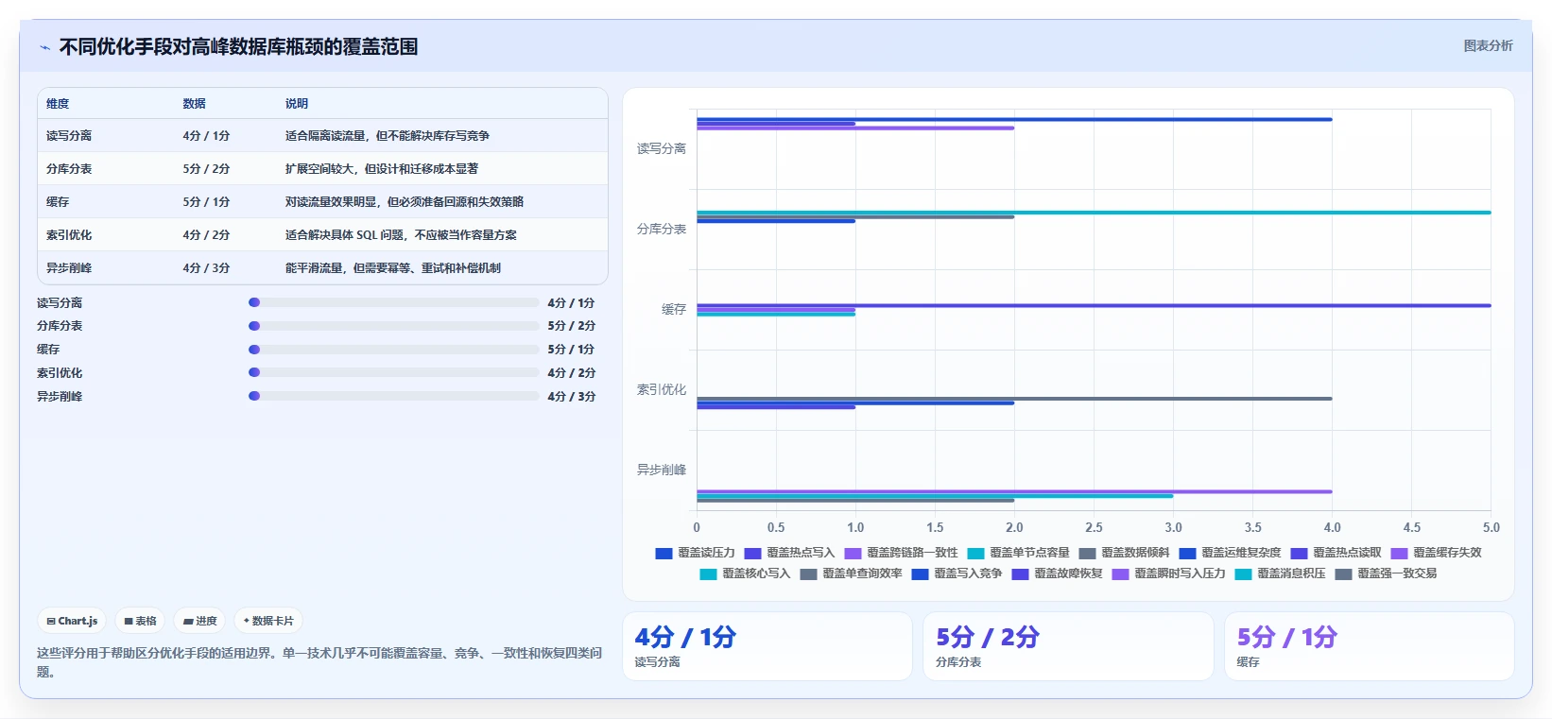Hide 覆盖运维复杂度 series in legend
The height and width of the screenshot is (719, 1552).
click(1230, 553)
